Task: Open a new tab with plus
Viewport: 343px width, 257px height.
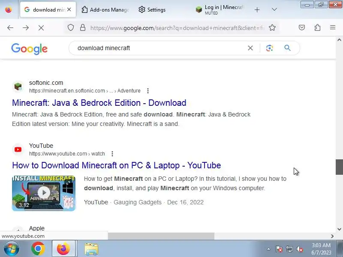Action: (x=257, y=9)
